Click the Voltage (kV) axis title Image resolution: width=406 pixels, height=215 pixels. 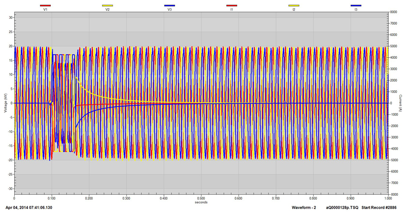6,103
